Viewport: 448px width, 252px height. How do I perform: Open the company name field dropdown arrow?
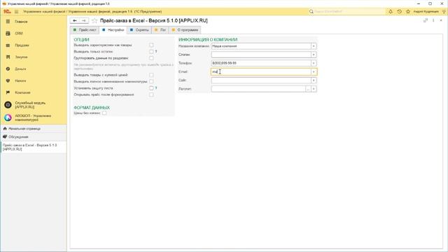coord(314,46)
